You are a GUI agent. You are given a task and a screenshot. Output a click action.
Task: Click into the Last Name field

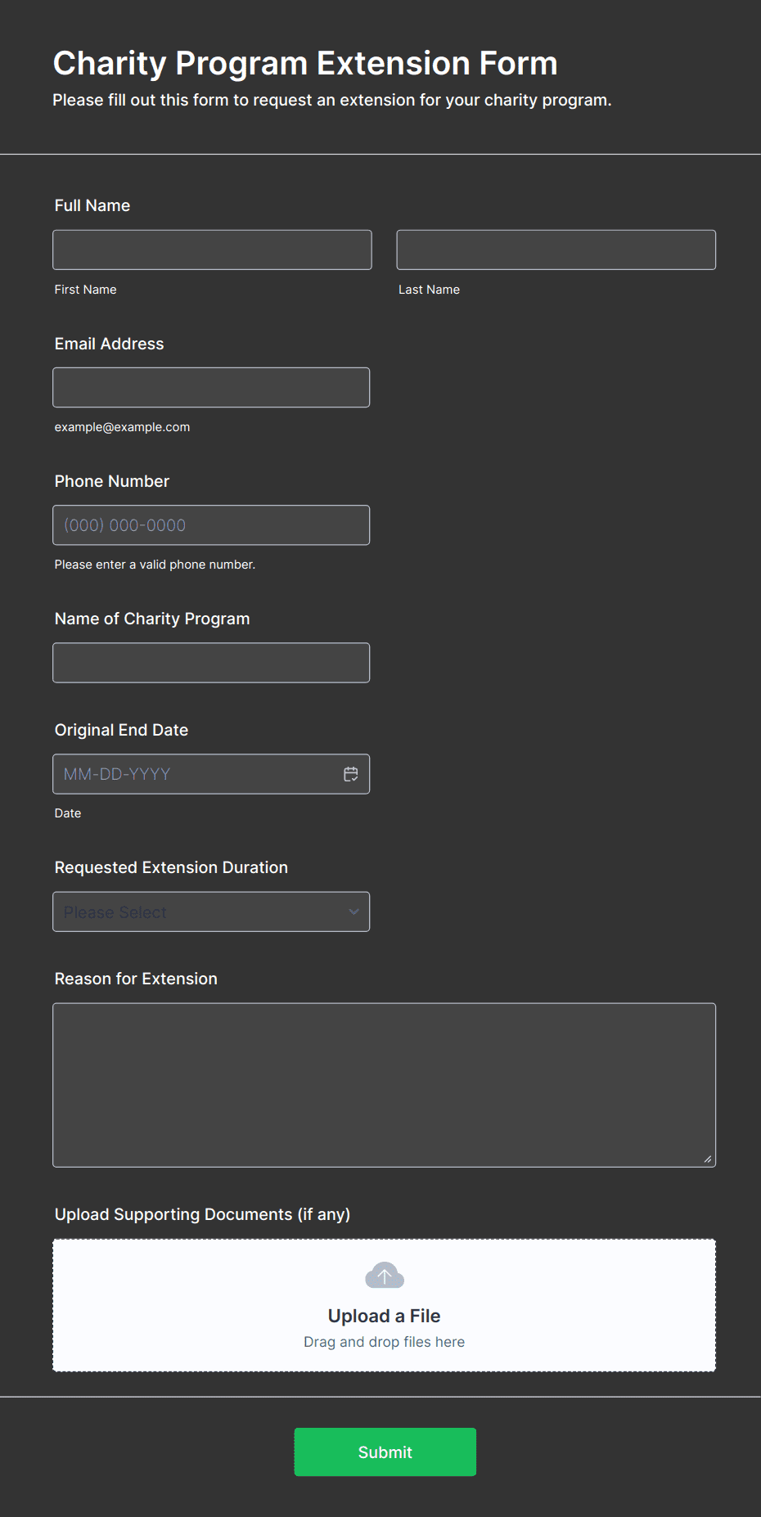[556, 250]
